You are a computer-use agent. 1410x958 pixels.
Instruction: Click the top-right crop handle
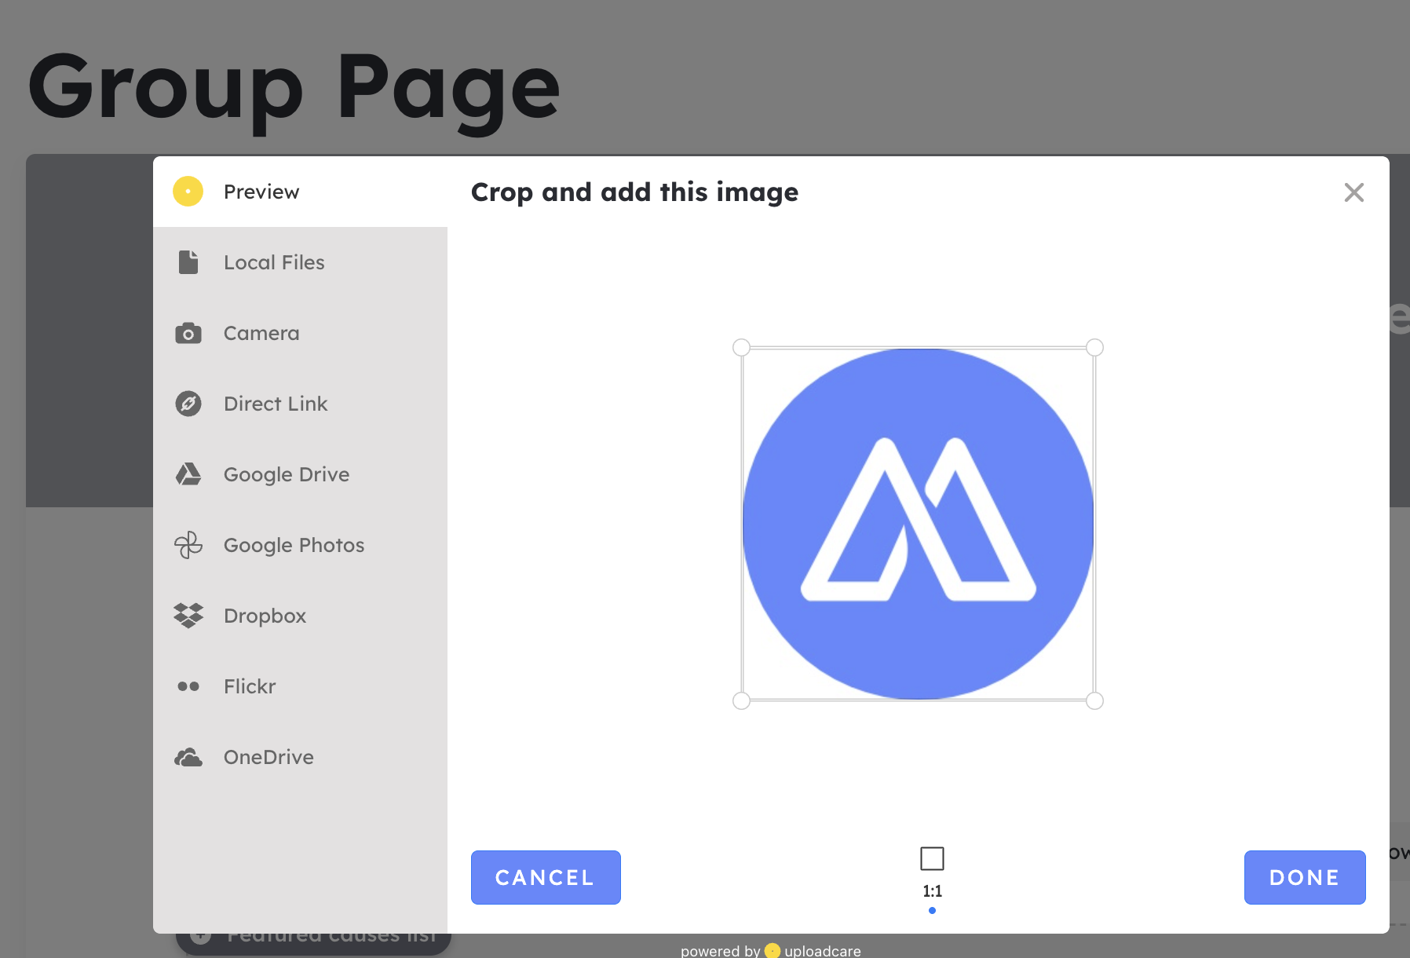1094,347
